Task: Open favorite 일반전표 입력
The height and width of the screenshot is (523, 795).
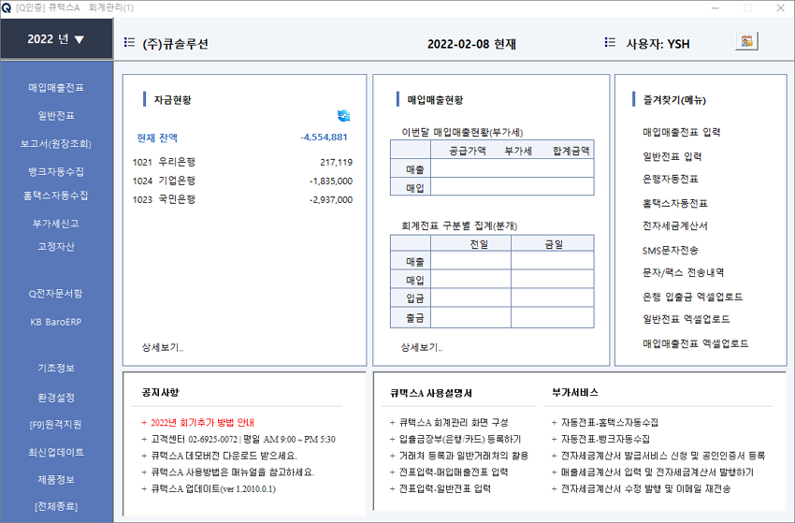Action: click(672, 156)
